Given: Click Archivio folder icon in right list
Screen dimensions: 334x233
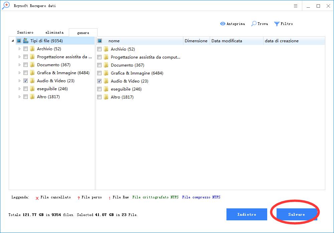Looking at the screenshot, I should coord(106,49).
